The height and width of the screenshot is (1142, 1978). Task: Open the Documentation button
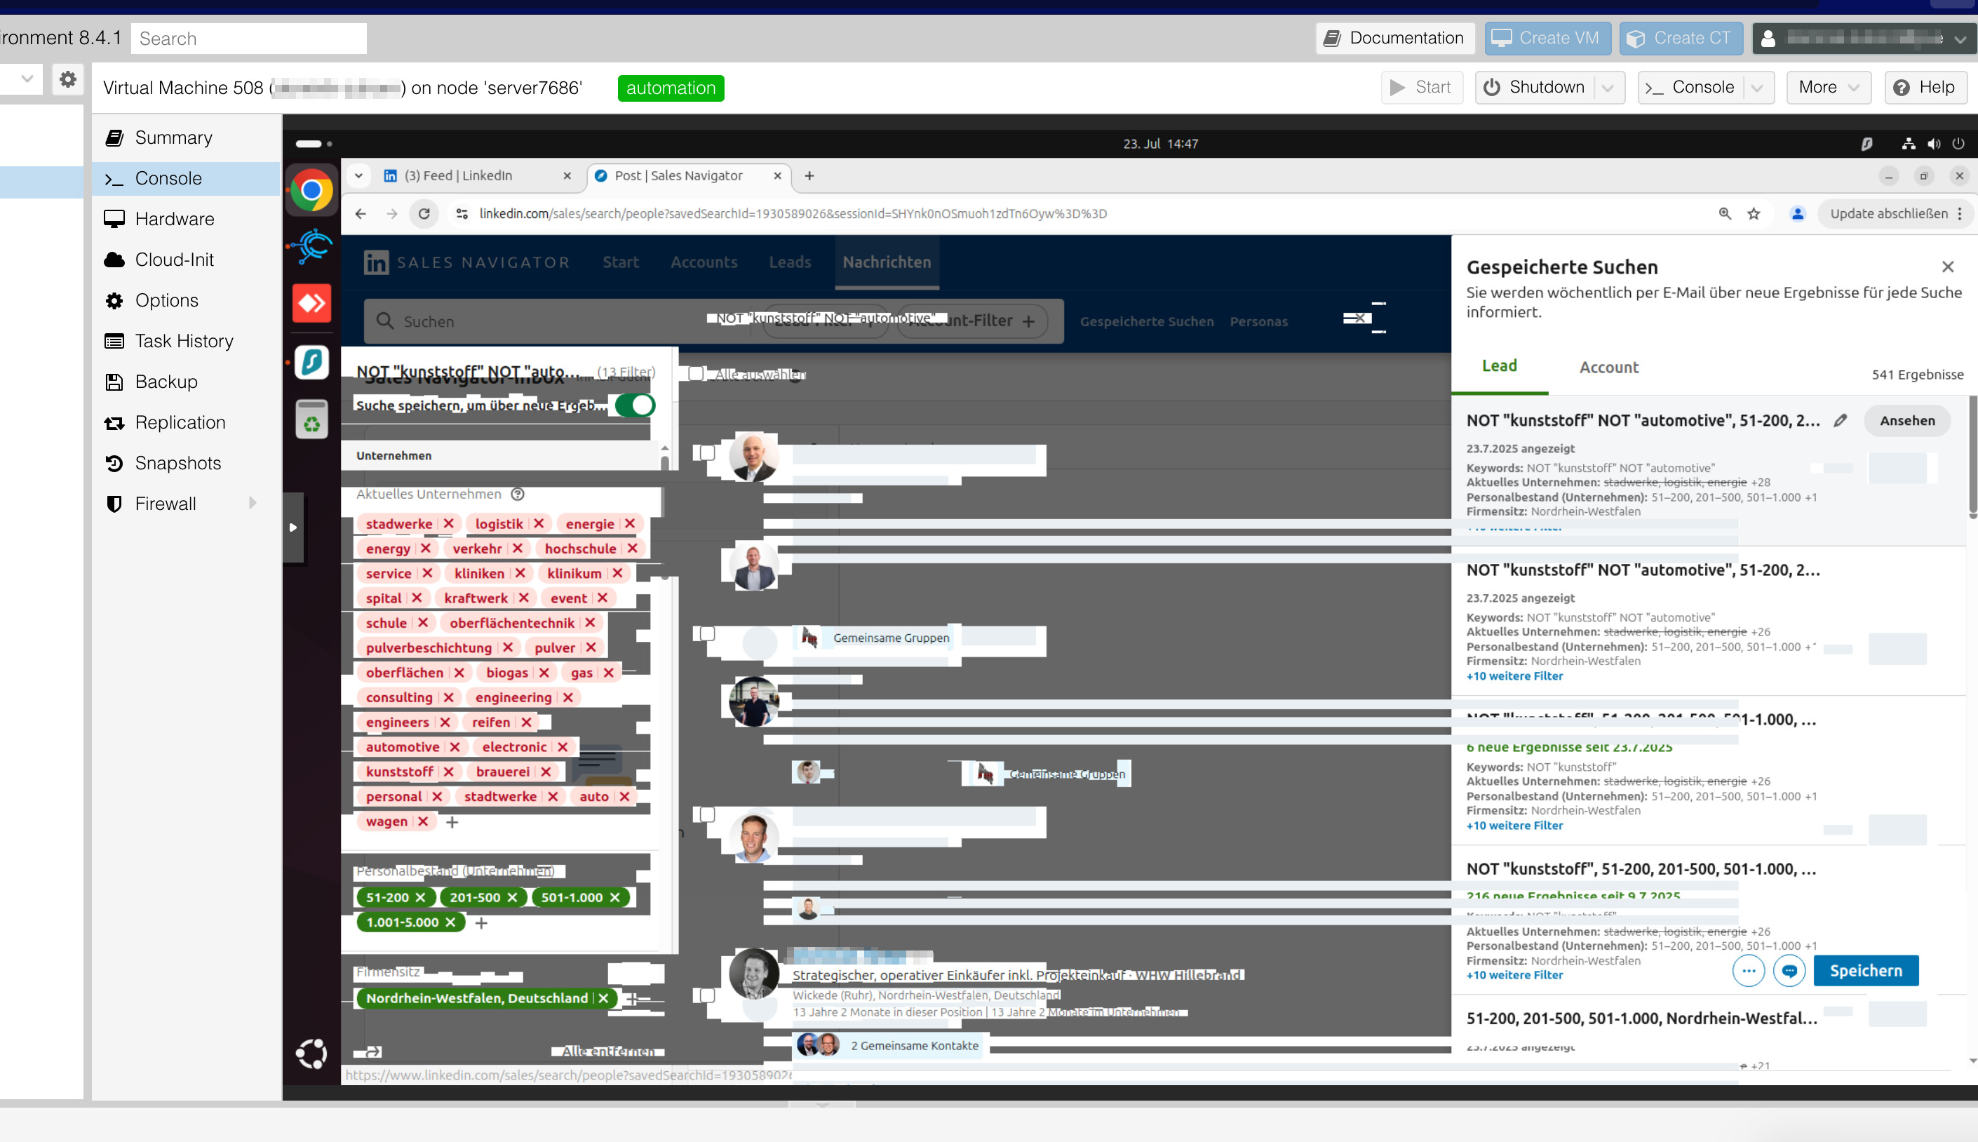(1394, 39)
